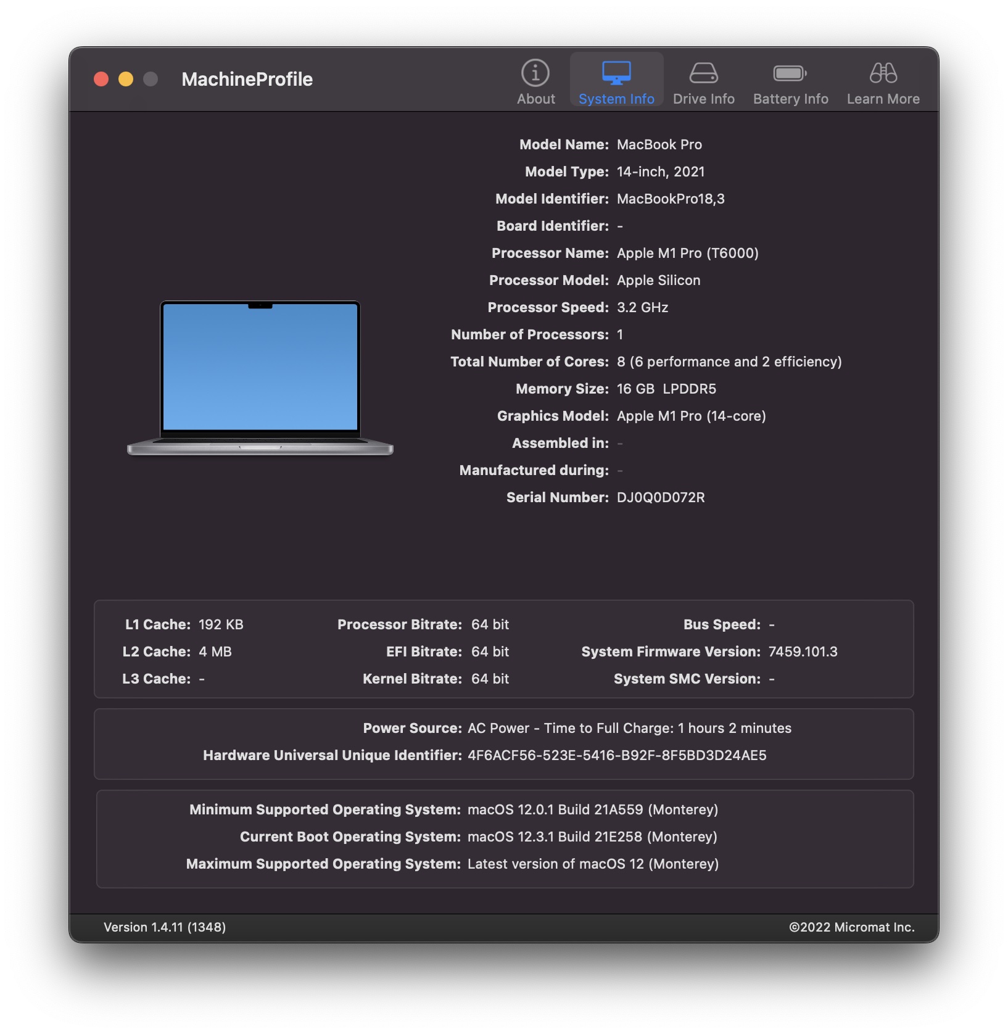Minimize the window with the yellow button
The image size is (1008, 1034).
pos(126,79)
